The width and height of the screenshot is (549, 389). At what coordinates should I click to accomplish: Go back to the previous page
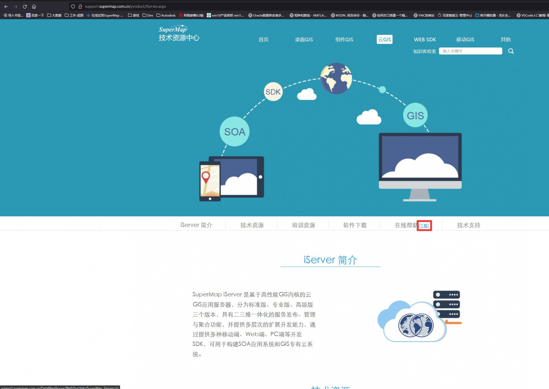(6, 6)
